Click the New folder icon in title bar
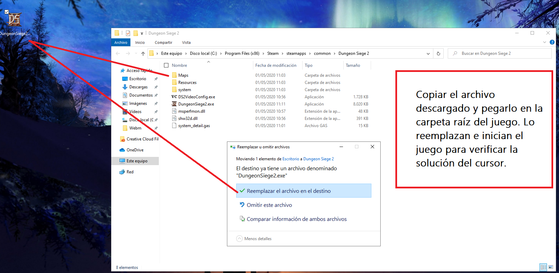559x273 pixels. (136, 33)
